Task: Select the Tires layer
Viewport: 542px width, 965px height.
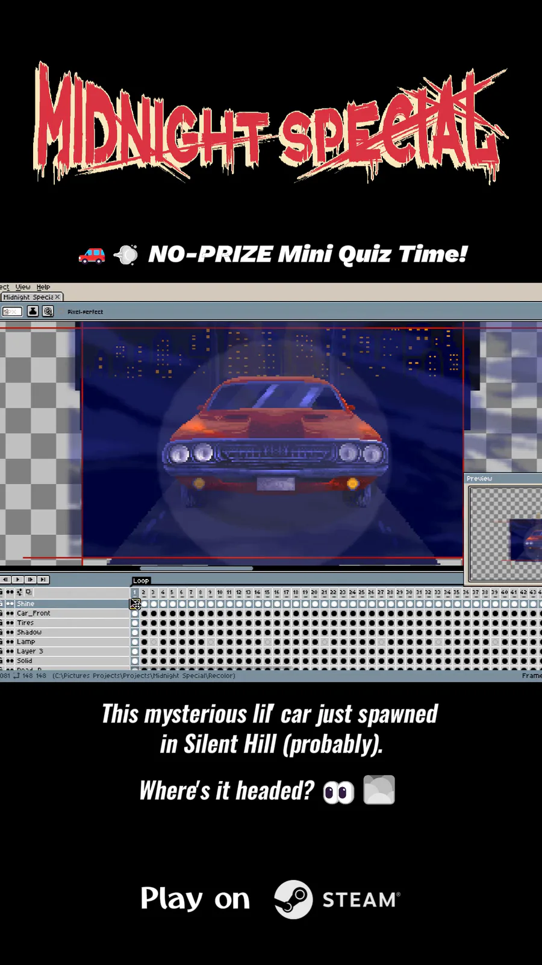Action: (72, 623)
